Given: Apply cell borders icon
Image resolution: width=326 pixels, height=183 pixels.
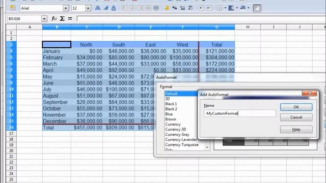Looking at the screenshot, I should pos(220,8).
